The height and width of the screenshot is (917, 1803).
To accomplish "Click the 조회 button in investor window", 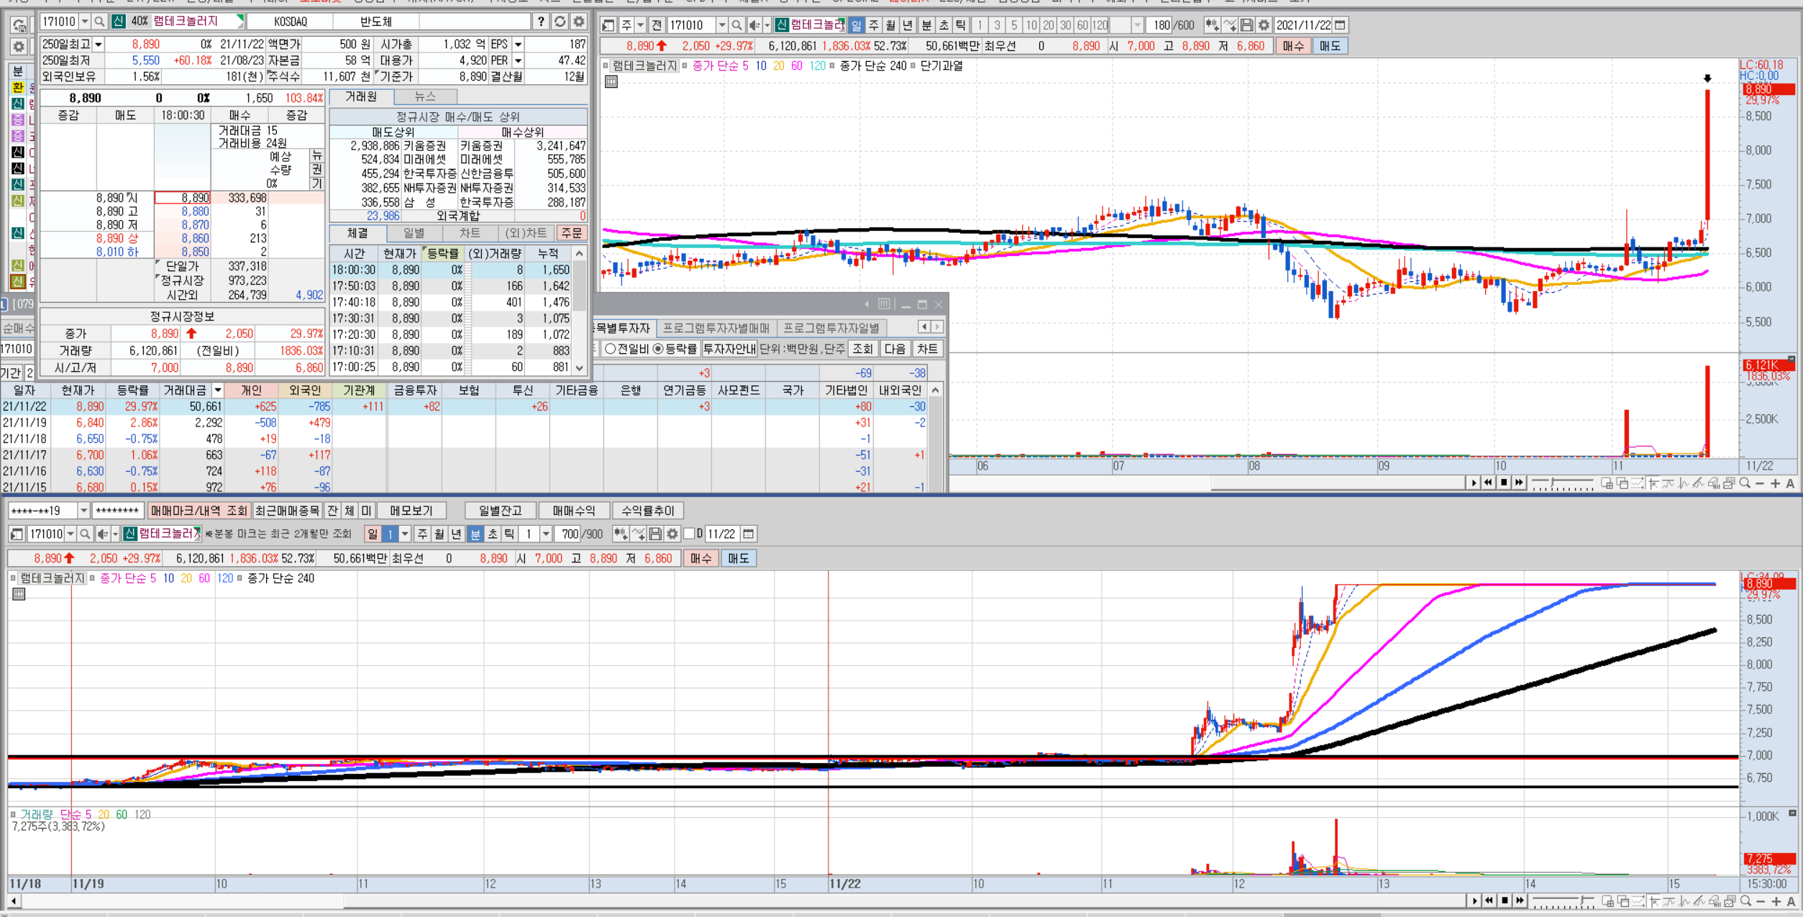I will coord(862,349).
